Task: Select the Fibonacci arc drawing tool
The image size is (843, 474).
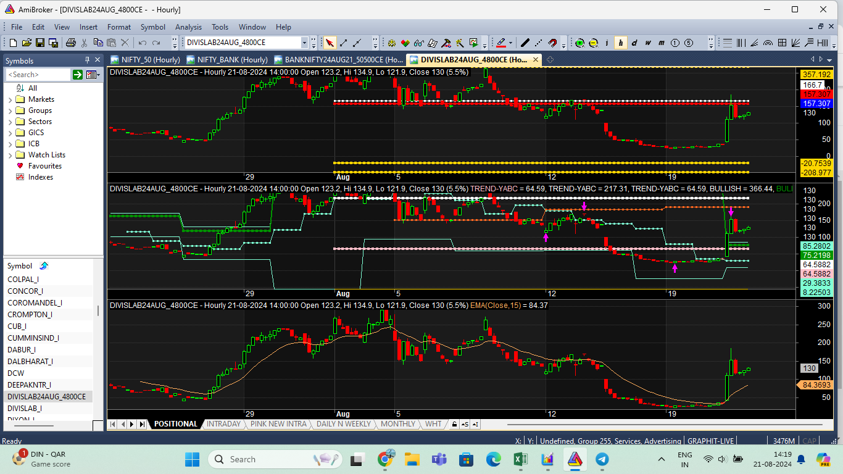Action: 768,43
